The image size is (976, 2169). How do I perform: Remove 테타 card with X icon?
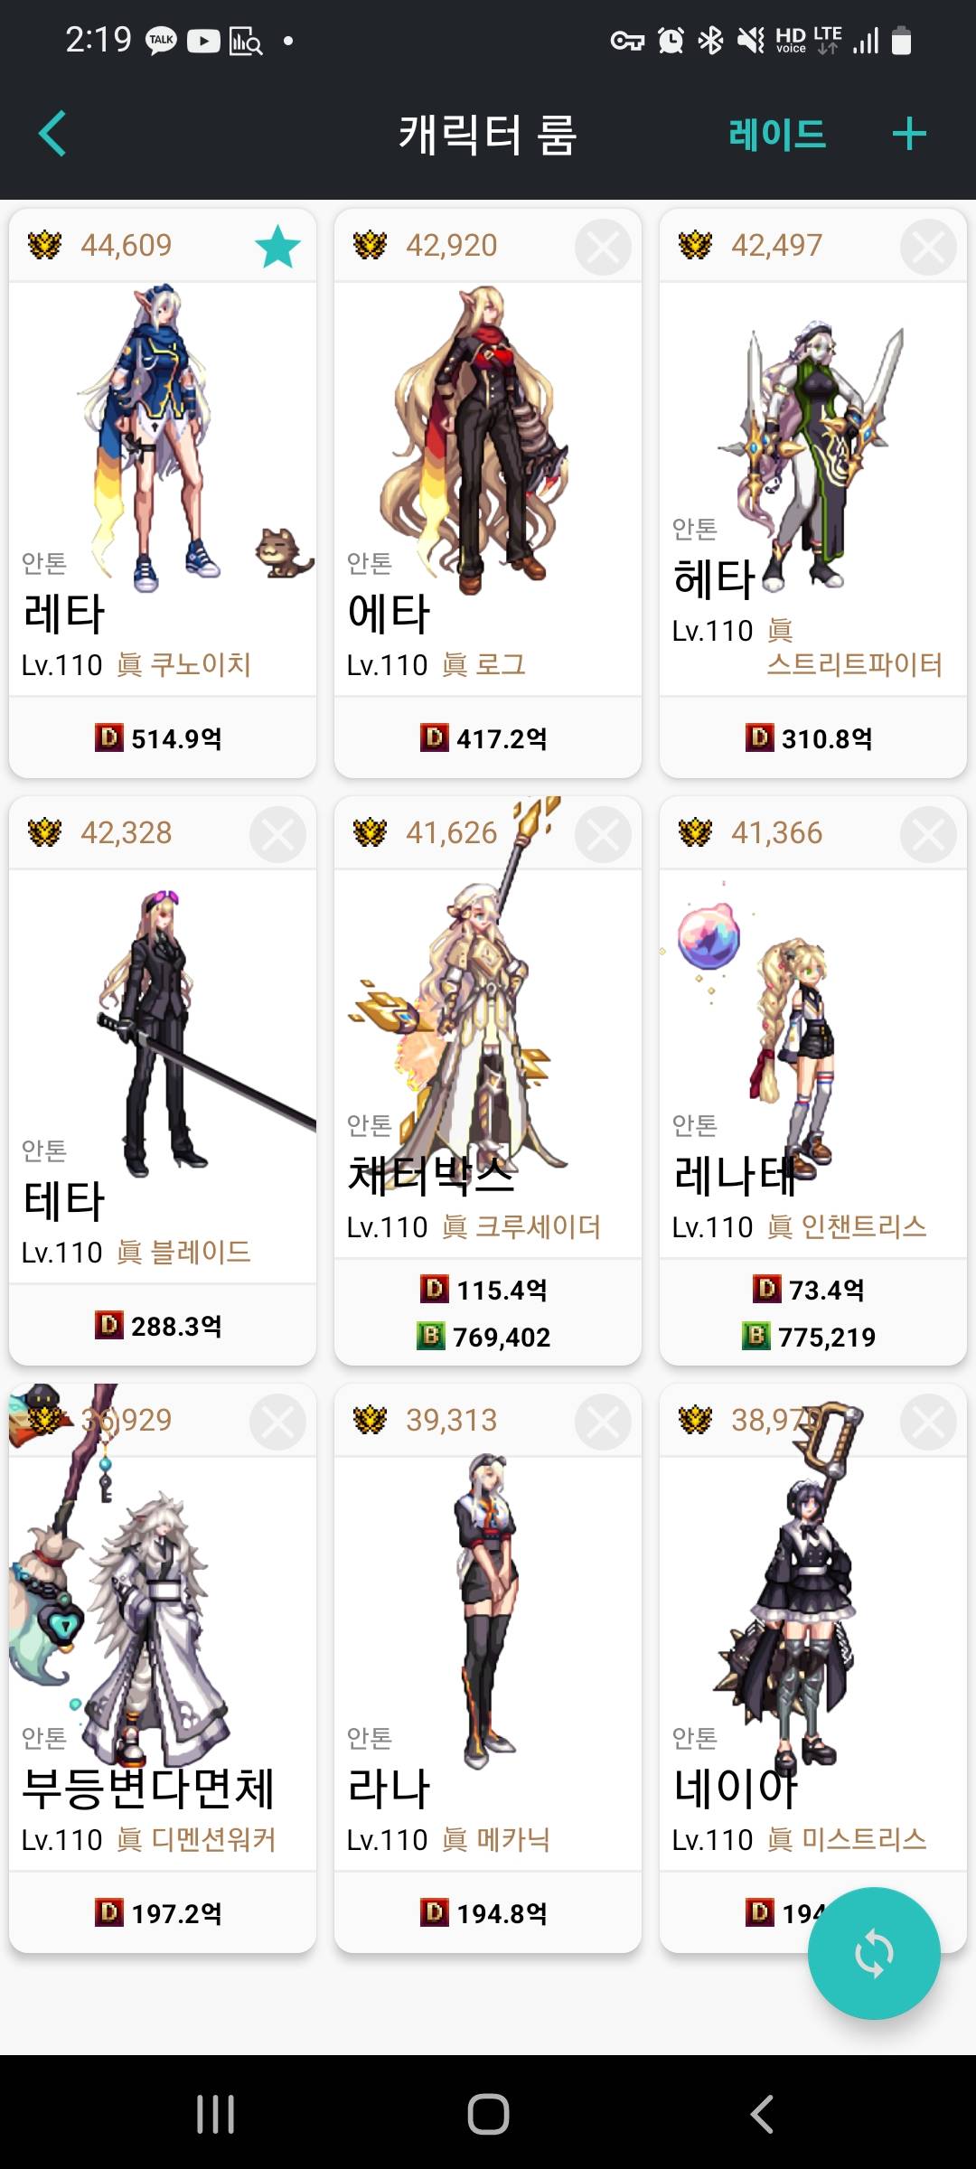tap(277, 834)
